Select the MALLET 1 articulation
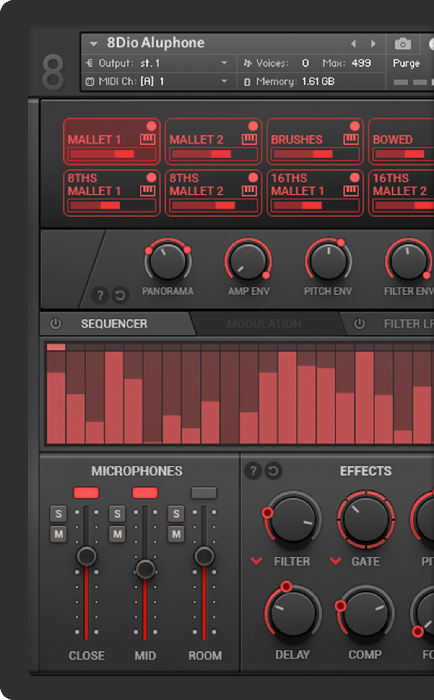The height and width of the screenshot is (700, 434). tap(112, 142)
